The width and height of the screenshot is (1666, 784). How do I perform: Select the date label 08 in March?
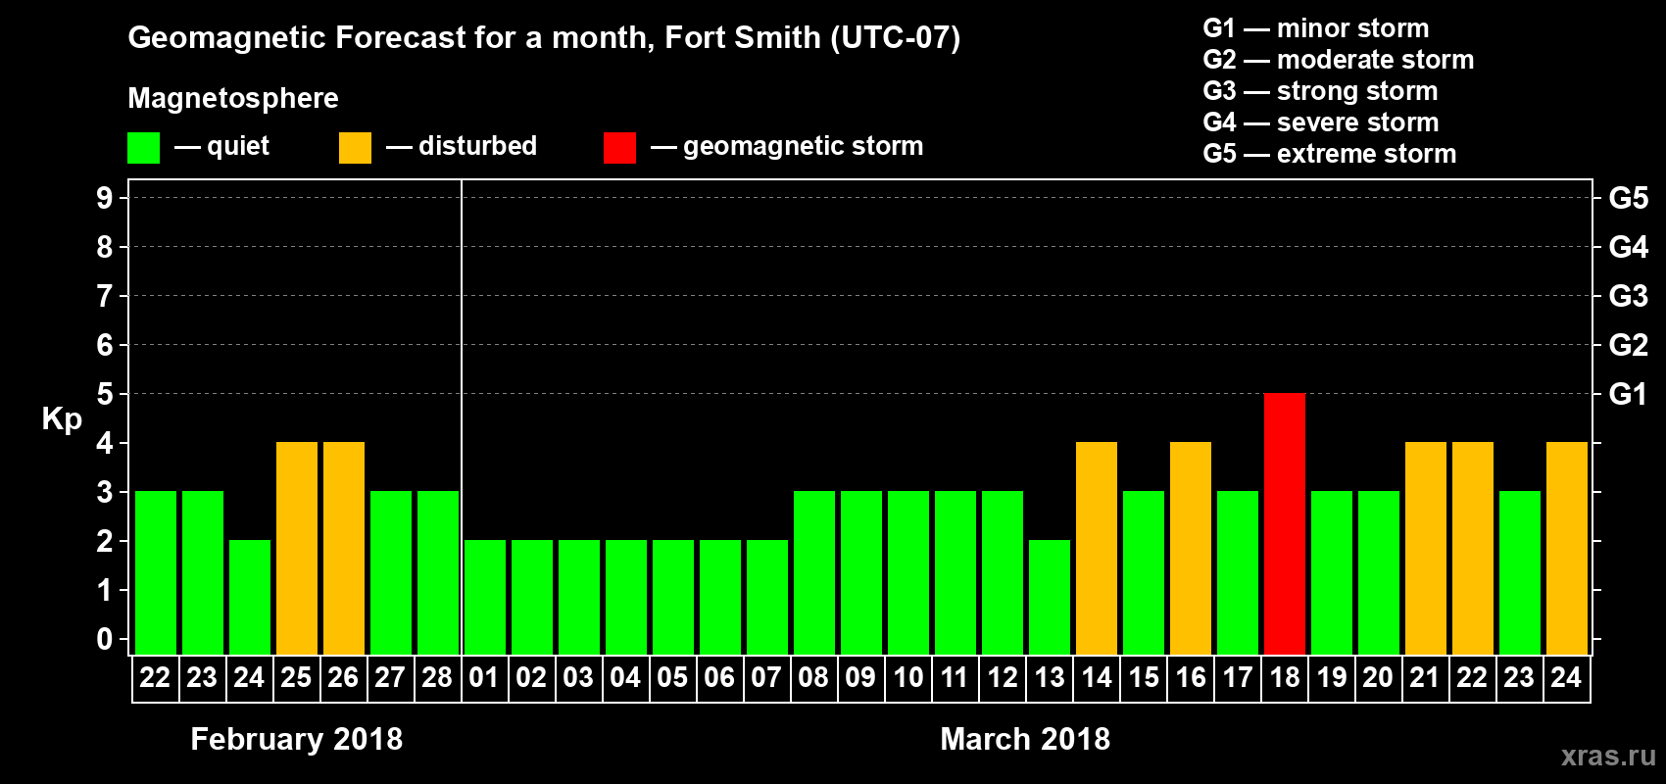pyautogui.click(x=813, y=678)
